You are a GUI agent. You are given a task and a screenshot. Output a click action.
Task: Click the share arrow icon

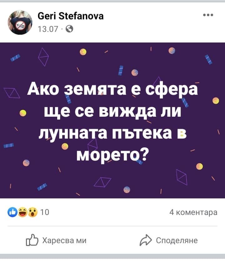[x=146, y=240]
